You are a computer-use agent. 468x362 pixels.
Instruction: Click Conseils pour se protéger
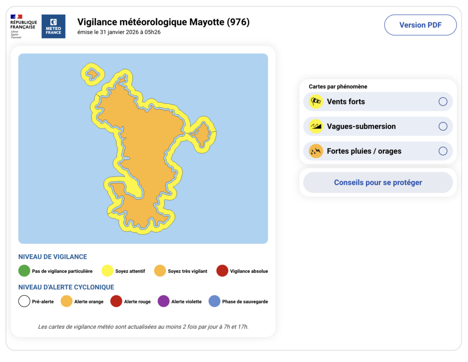378,182
